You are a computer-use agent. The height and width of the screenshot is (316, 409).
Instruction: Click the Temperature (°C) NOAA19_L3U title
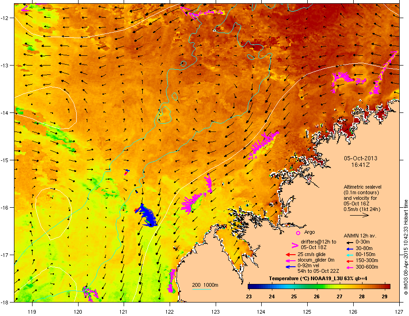(x=318, y=279)
